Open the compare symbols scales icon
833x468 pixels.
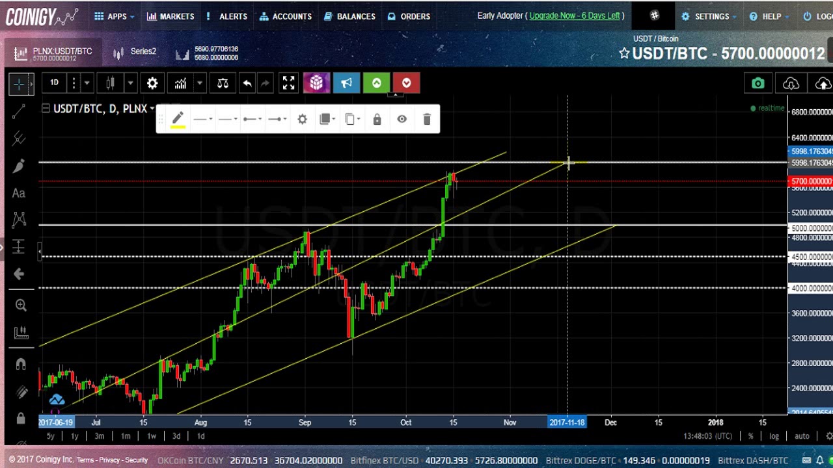point(223,83)
